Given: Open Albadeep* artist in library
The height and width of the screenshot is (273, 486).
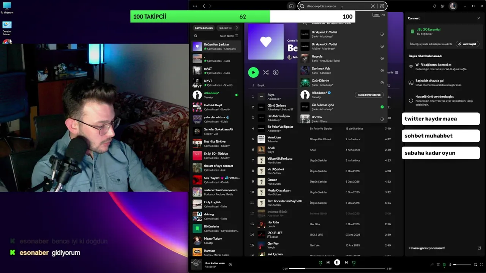Looking at the screenshot, I should (x=216, y=95).
